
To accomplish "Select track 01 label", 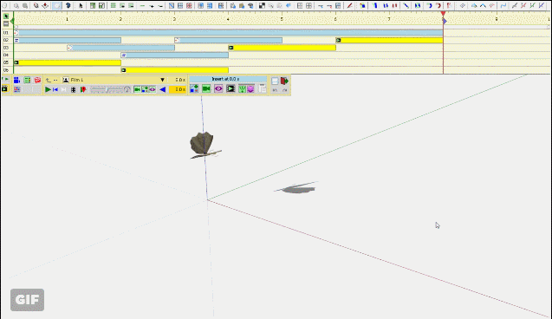I will pos(6,33).
